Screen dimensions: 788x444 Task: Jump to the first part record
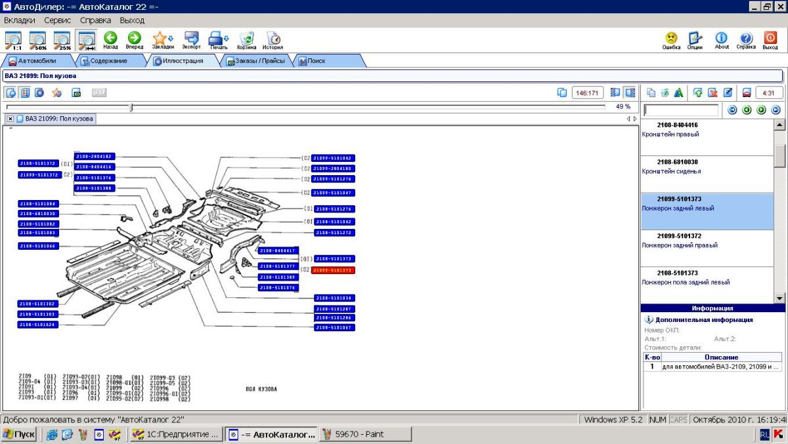[732, 110]
